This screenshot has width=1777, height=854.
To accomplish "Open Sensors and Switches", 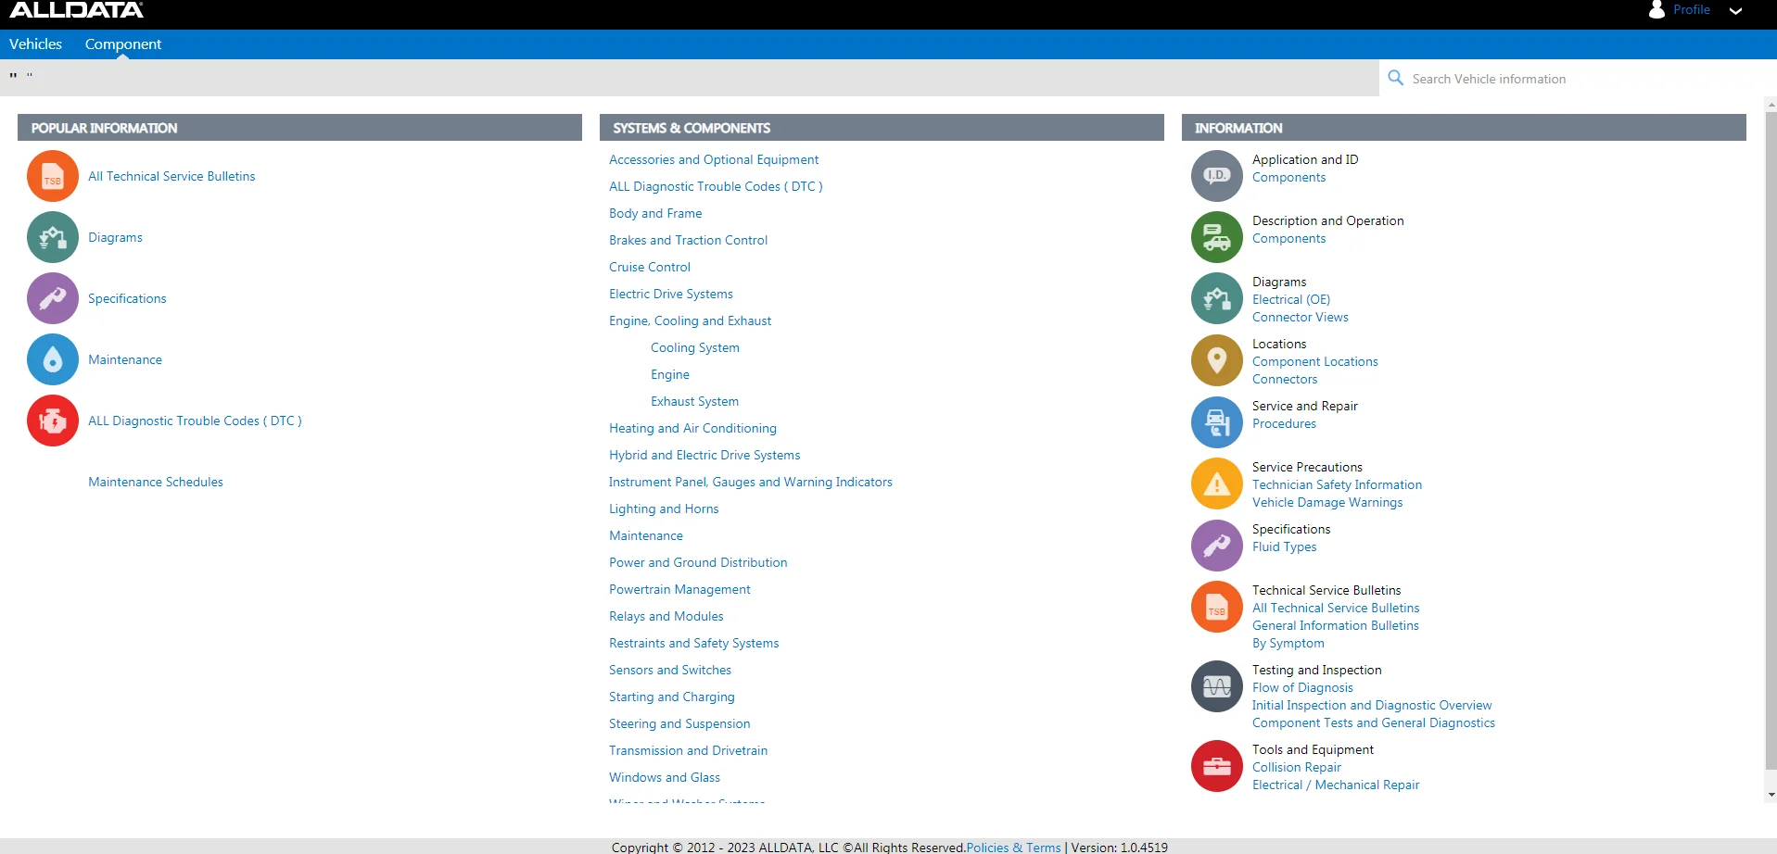I will 670,670.
